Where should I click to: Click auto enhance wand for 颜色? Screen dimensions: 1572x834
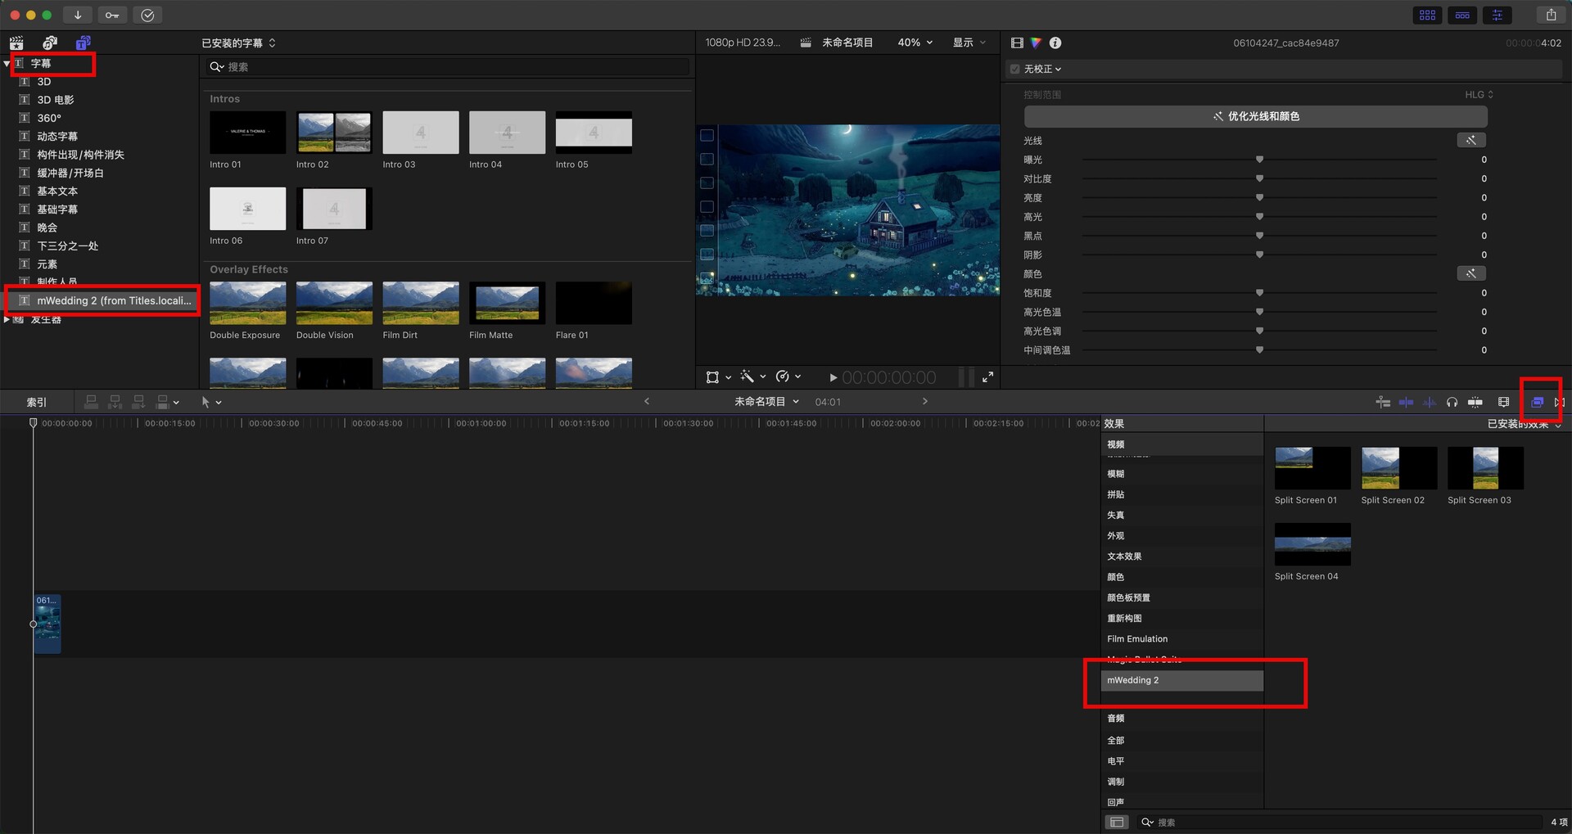(x=1471, y=273)
